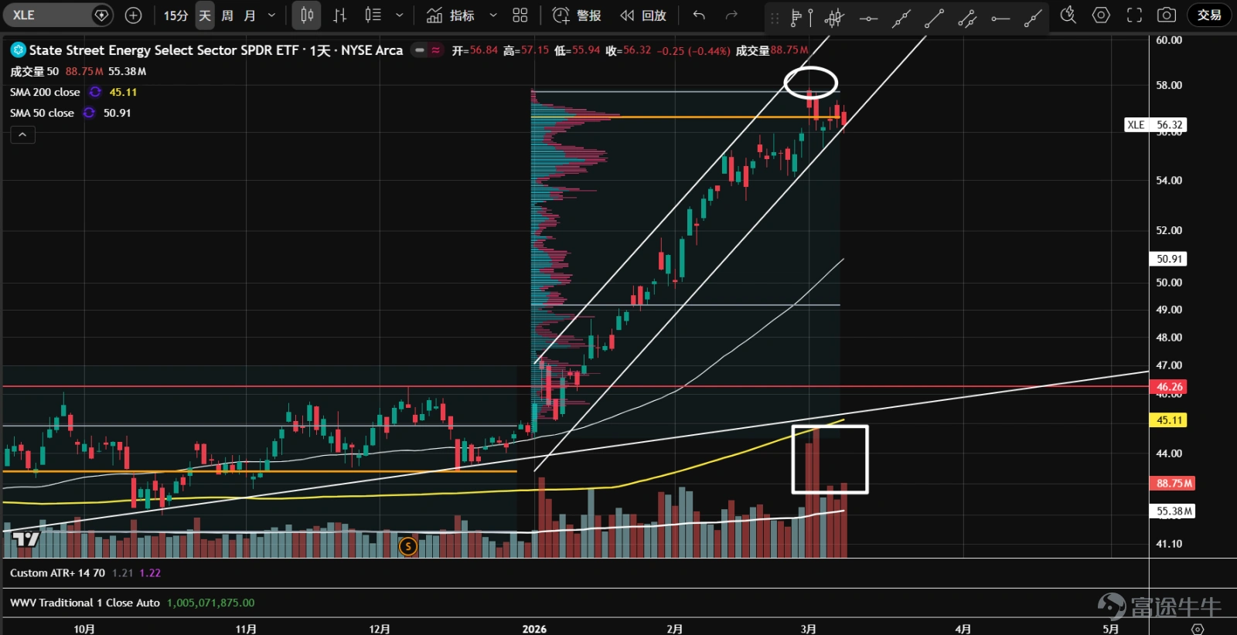Image resolution: width=1237 pixels, height=635 pixels.
Task: Click the yellow 45.11 SMA price label
Action: (x=1169, y=420)
